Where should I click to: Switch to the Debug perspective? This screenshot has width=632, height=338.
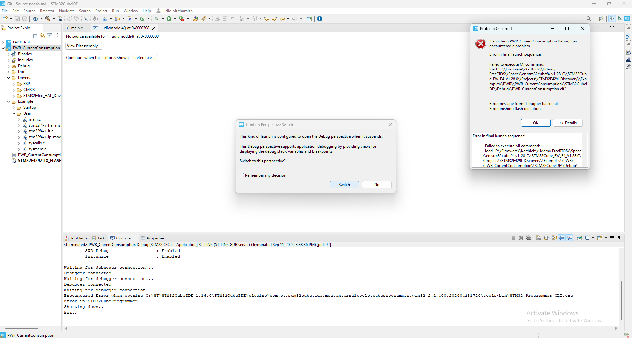[x=619, y=19]
